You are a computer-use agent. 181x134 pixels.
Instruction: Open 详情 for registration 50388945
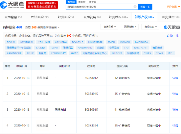pos(175,94)
